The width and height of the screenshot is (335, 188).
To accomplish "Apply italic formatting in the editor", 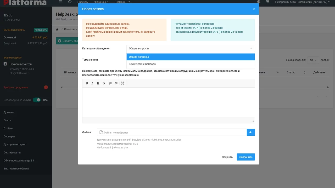I will pyautogui.click(x=92, y=83).
